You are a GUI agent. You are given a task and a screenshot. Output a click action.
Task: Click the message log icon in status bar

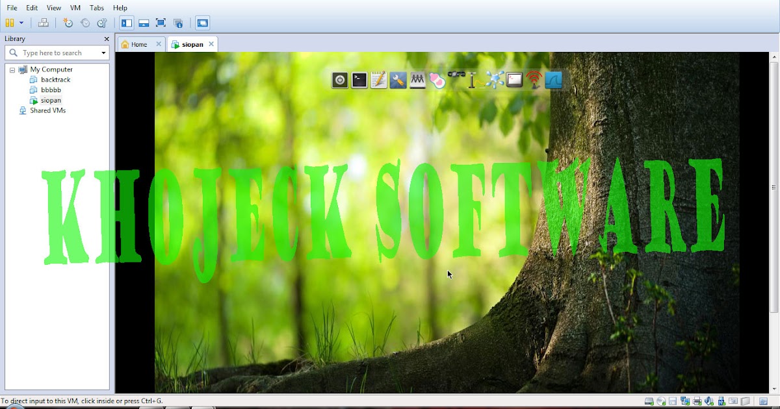click(764, 402)
